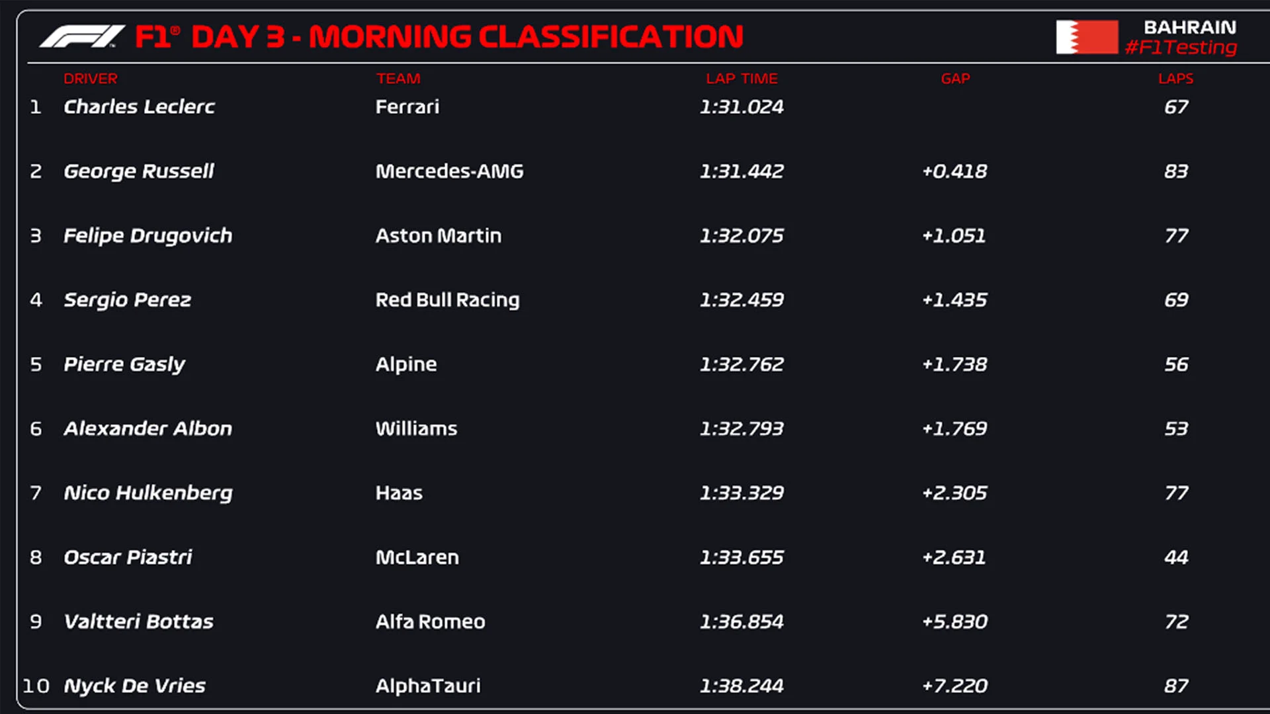This screenshot has width=1270, height=714.
Task: Select driver Charles Leclerc
Action: pyautogui.click(x=139, y=107)
